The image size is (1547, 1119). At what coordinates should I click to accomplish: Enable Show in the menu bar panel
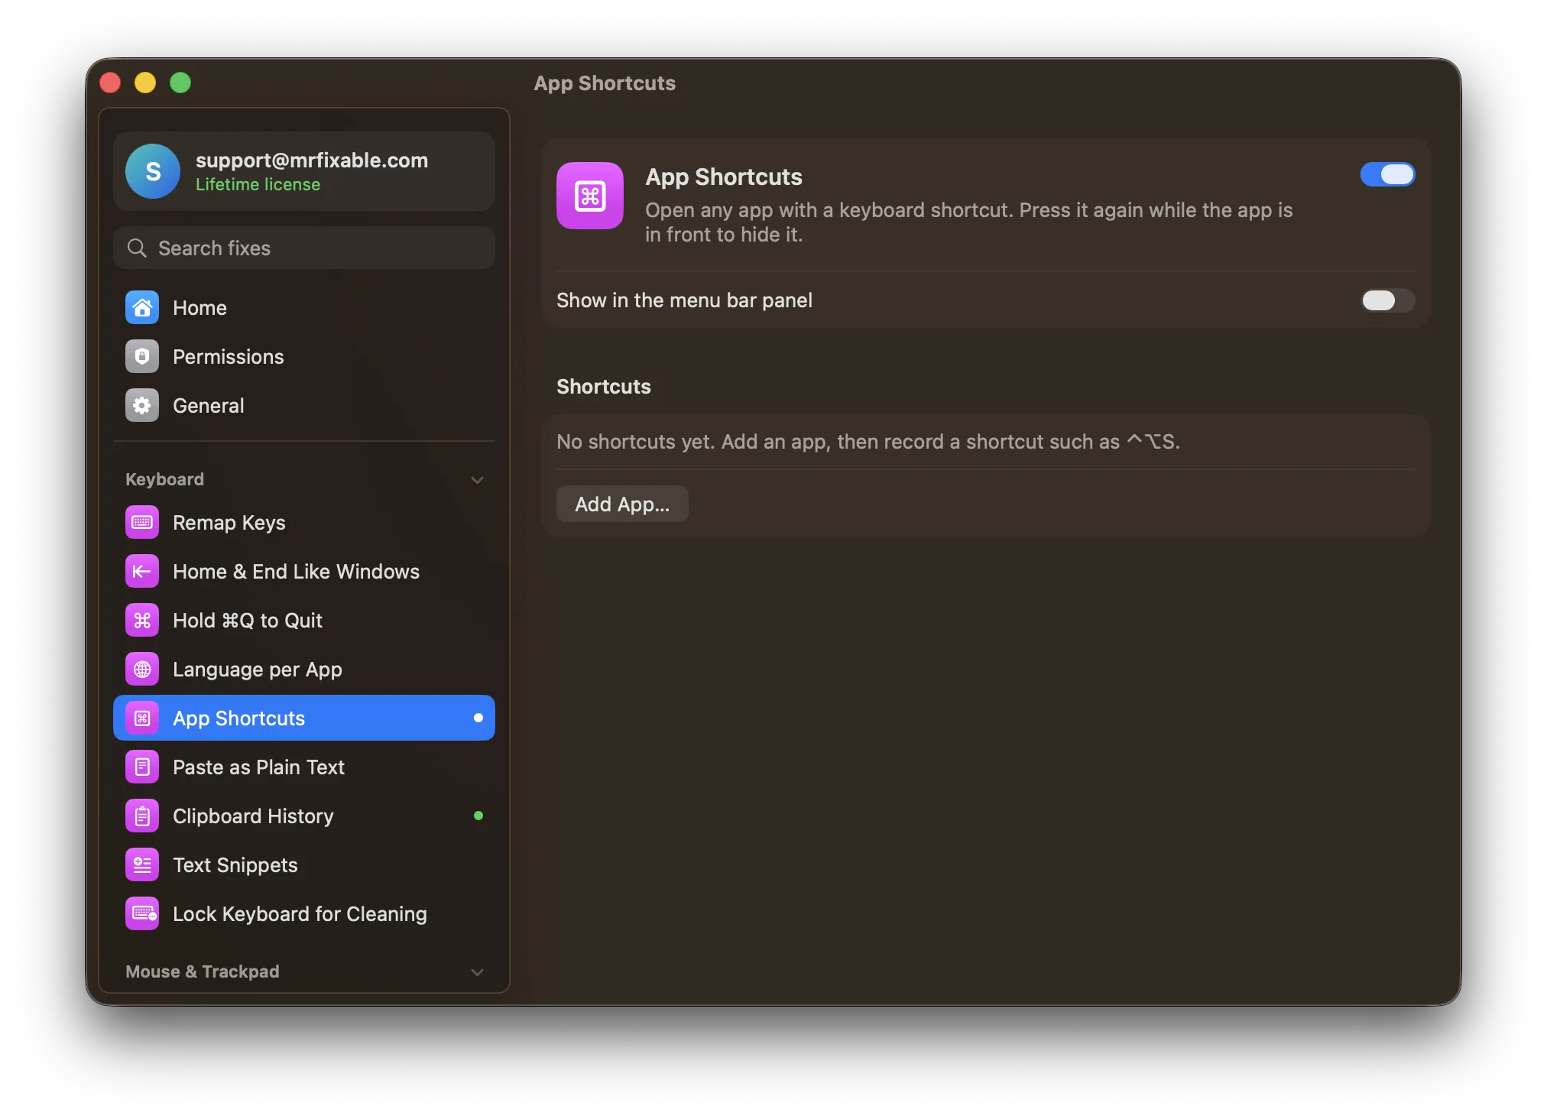click(x=1387, y=300)
